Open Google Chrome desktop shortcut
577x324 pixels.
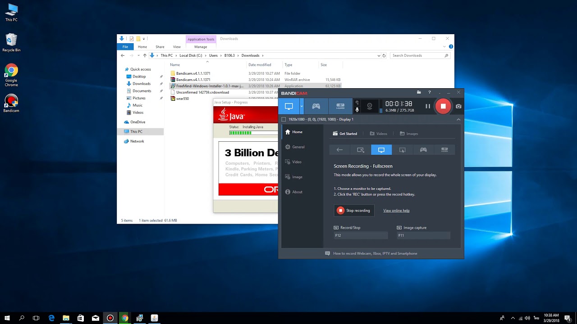coord(11,75)
